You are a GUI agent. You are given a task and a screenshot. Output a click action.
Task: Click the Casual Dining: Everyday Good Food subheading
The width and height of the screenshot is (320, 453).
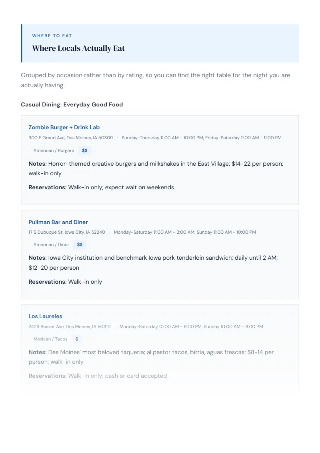point(72,104)
